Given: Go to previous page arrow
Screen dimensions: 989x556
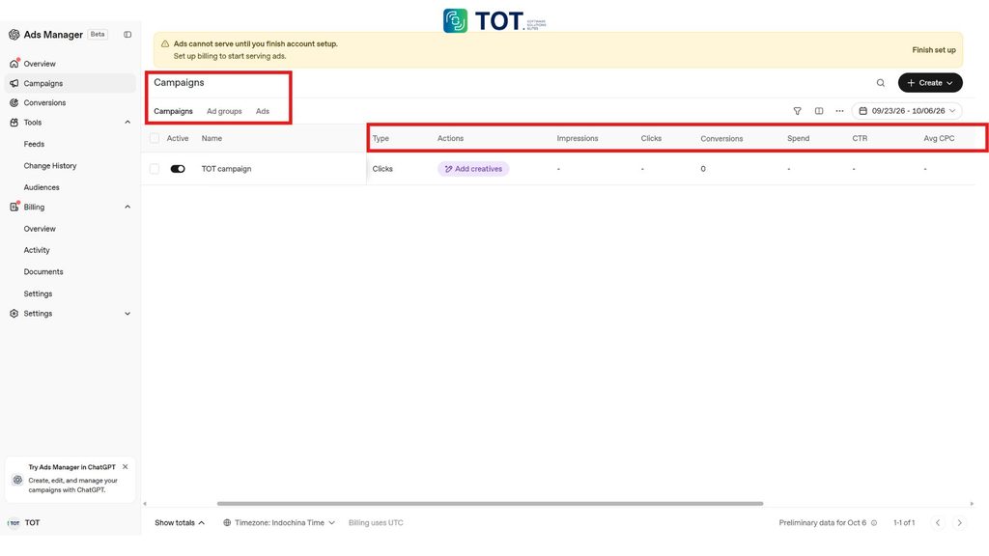Looking at the screenshot, I should pos(938,522).
